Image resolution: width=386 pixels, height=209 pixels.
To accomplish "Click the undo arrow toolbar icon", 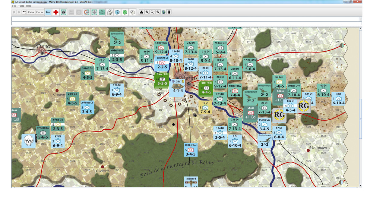I will [x=14, y=12].
